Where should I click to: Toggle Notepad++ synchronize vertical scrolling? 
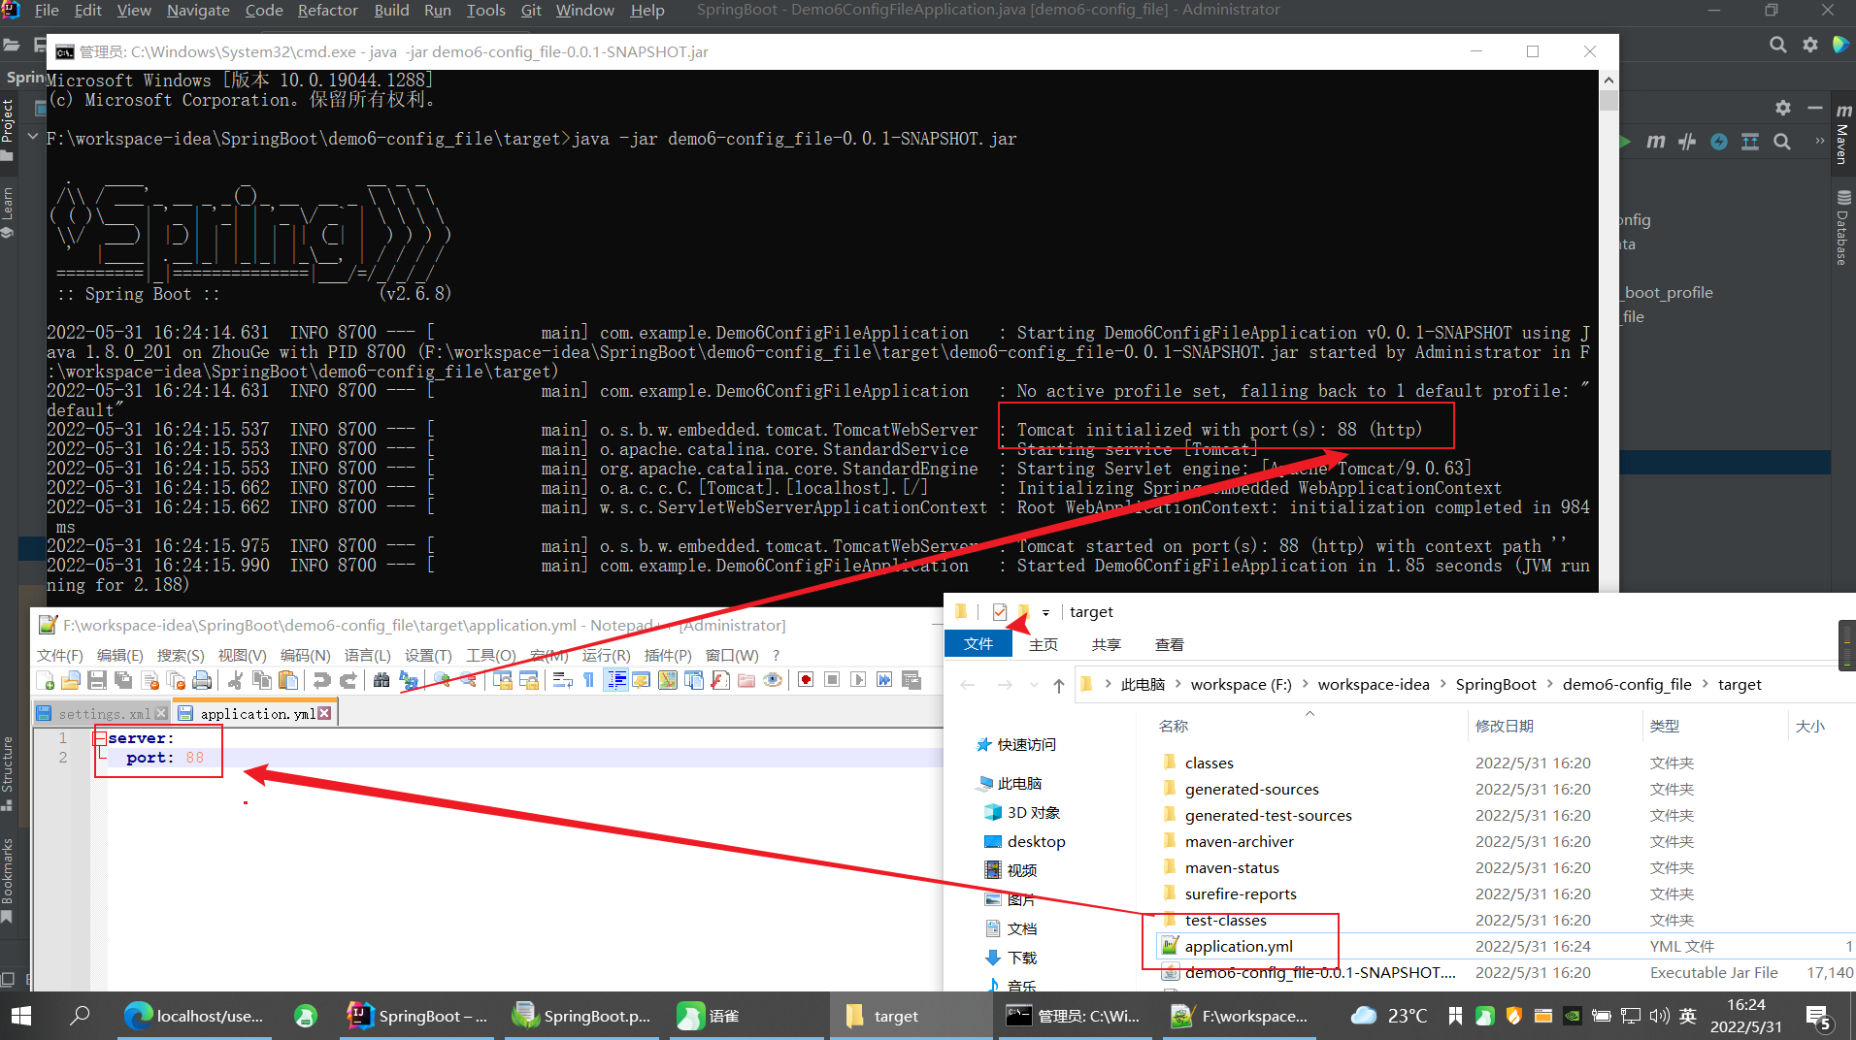(x=503, y=680)
